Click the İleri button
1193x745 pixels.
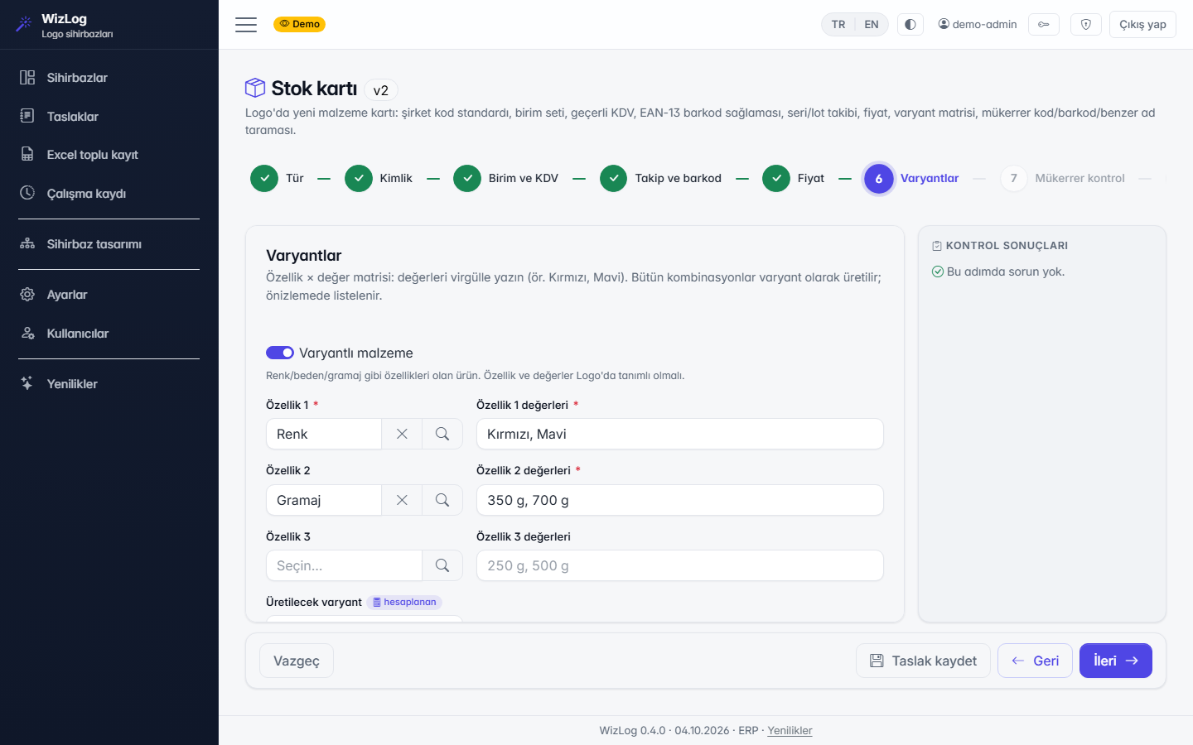(1115, 661)
